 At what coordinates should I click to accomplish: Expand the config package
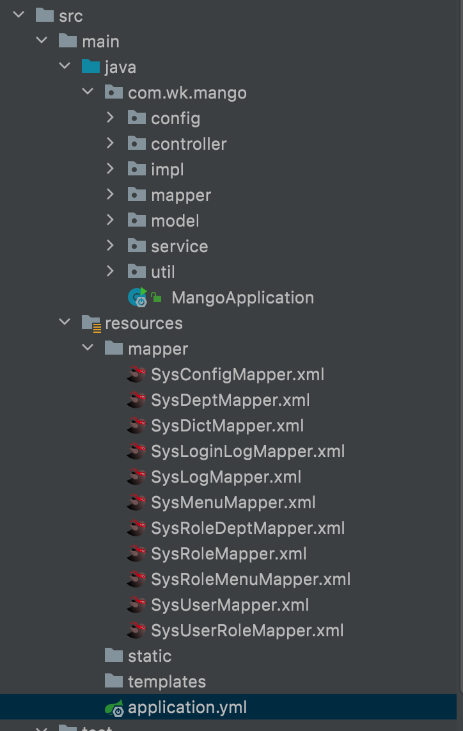click(110, 118)
